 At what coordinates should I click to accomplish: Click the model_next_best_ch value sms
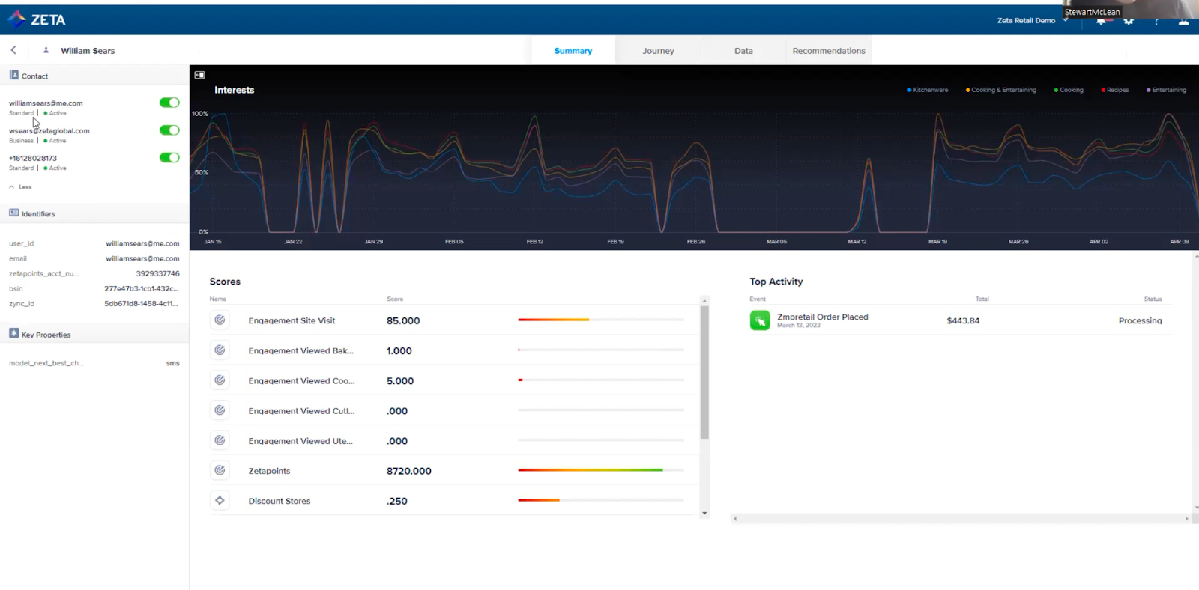pyautogui.click(x=173, y=363)
